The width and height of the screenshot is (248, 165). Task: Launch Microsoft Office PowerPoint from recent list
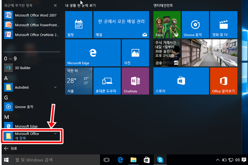(32, 25)
